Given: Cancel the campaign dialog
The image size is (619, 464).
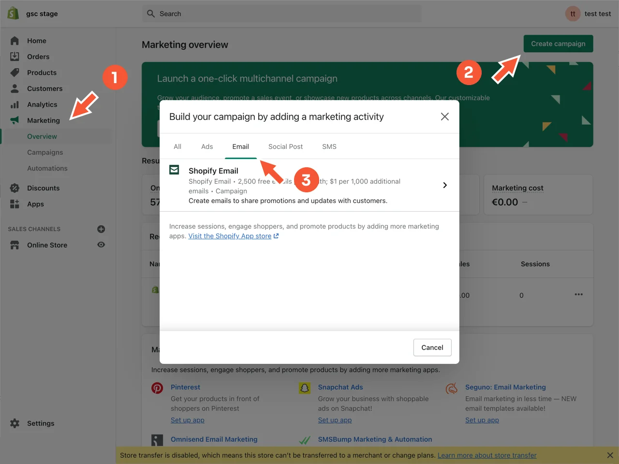Looking at the screenshot, I should pos(432,348).
